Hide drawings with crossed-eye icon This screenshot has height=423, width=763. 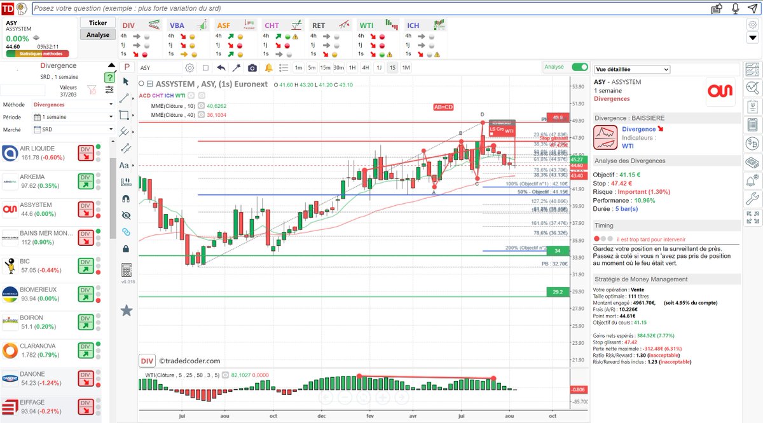point(126,215)
